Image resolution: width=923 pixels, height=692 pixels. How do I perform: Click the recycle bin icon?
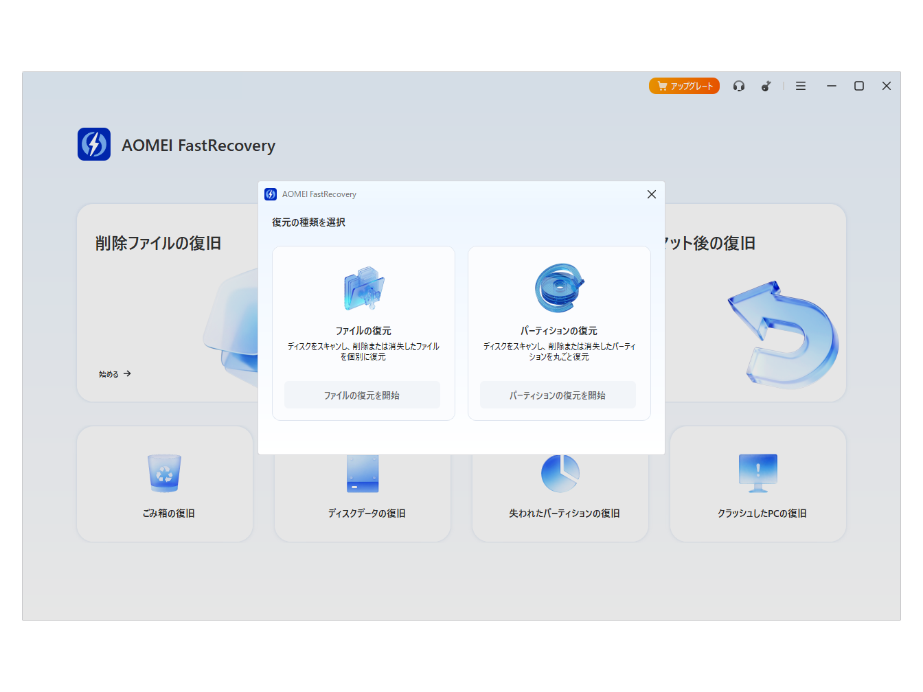tap(165, 473)
